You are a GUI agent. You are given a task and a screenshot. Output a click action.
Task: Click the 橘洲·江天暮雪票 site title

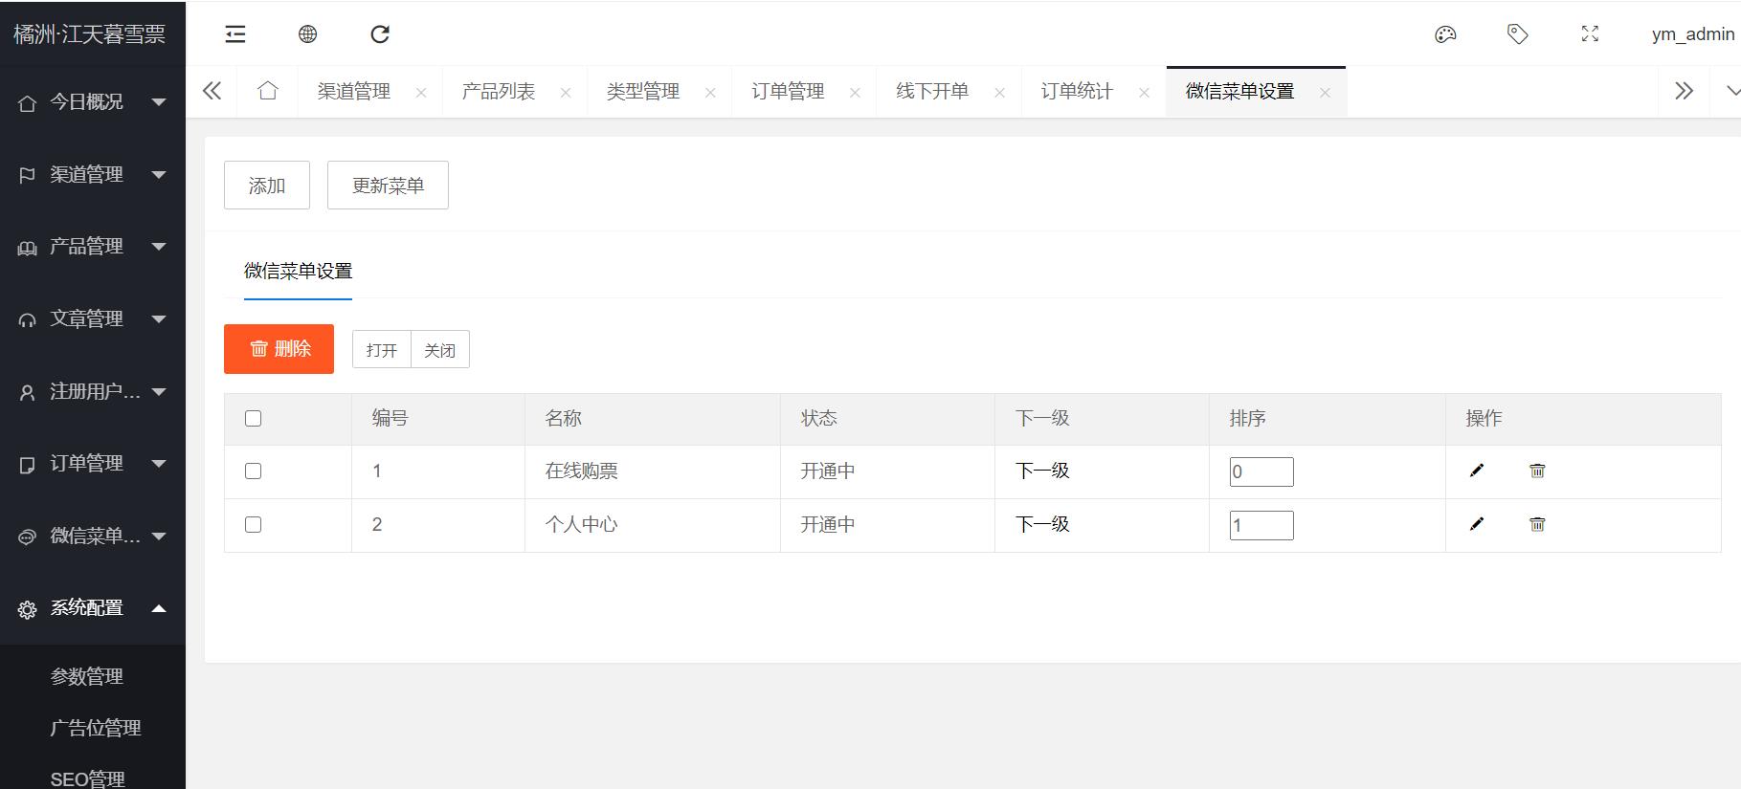point(90,34)
